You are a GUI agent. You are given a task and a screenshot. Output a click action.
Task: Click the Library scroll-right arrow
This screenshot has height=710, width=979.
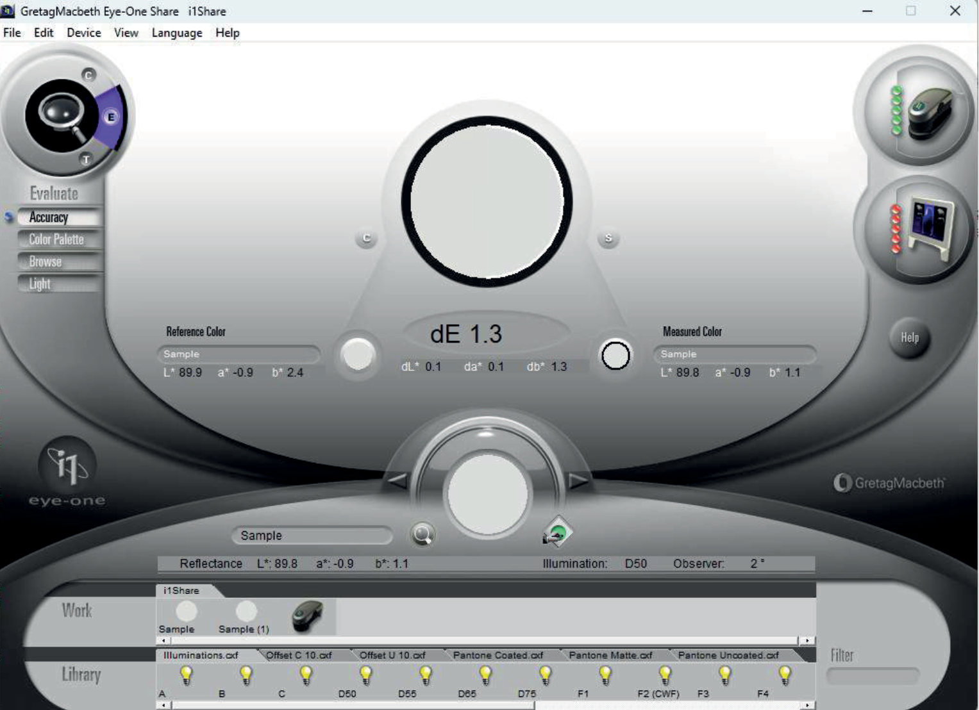807,706
